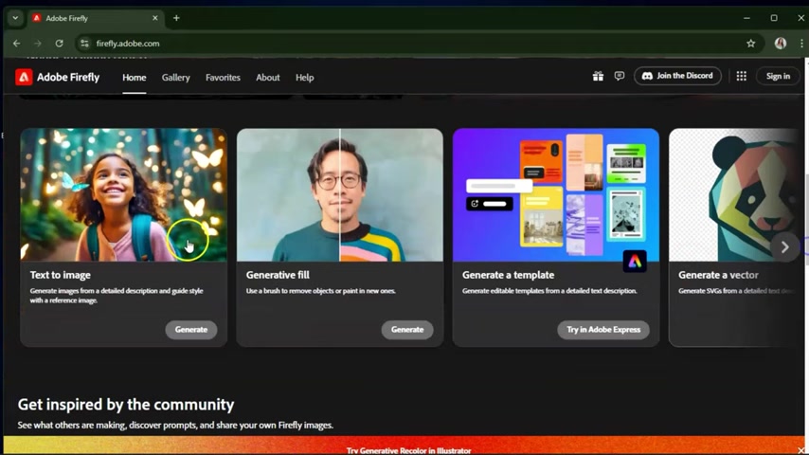This screenshot has width=809, height=455.
Task: Select the Adobe Firefly browser tab
Action: 96,18
